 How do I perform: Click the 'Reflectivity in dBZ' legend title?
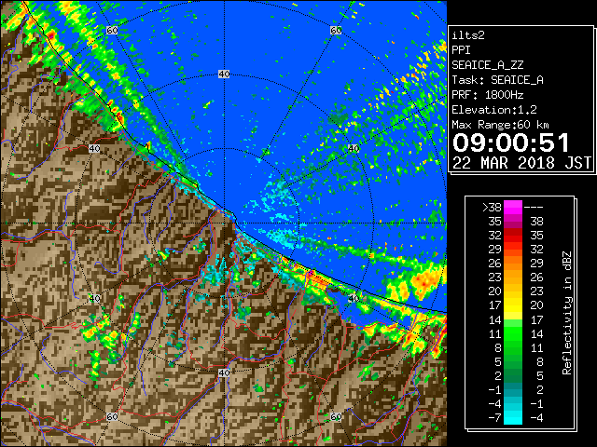coord(566,313)
